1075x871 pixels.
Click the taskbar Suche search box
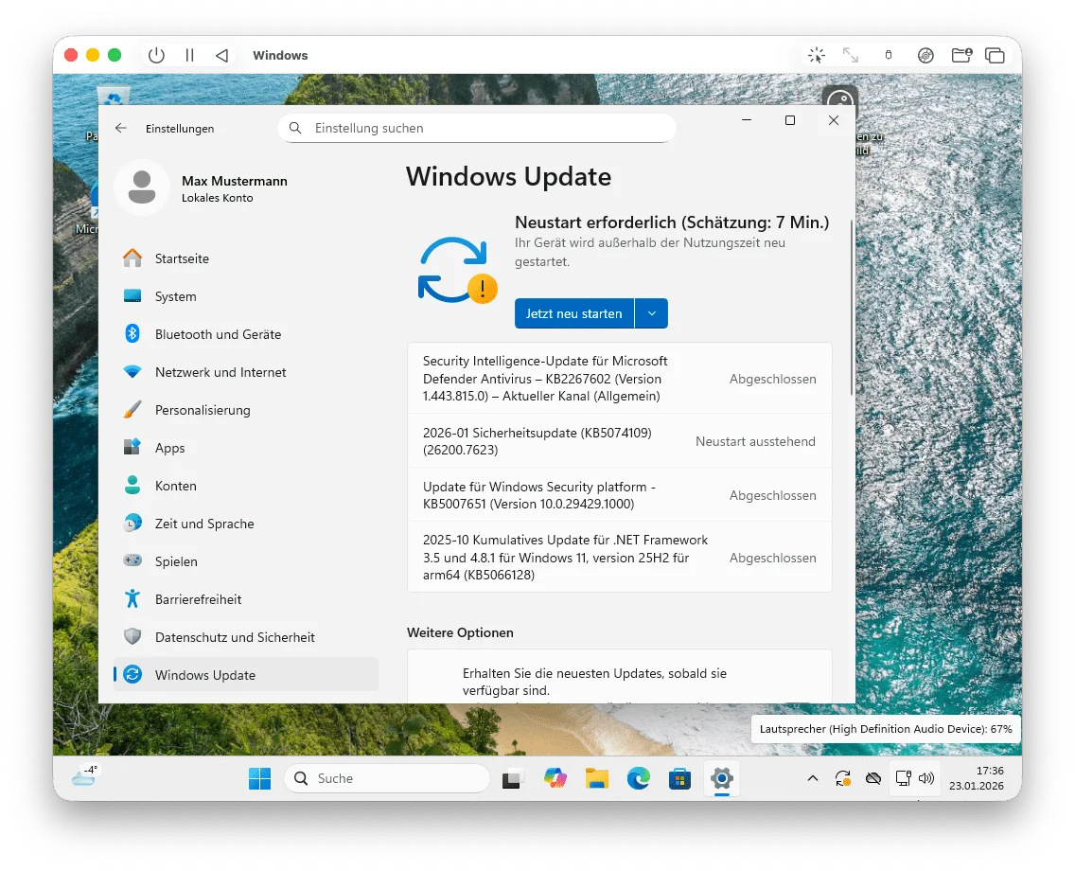tap(387, 778)
